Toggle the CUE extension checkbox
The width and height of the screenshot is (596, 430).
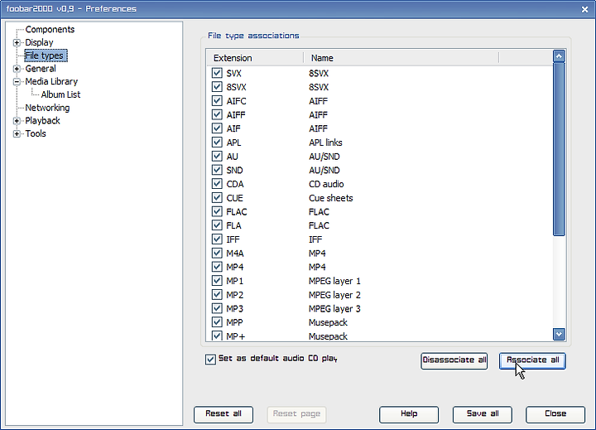point(217,198)
